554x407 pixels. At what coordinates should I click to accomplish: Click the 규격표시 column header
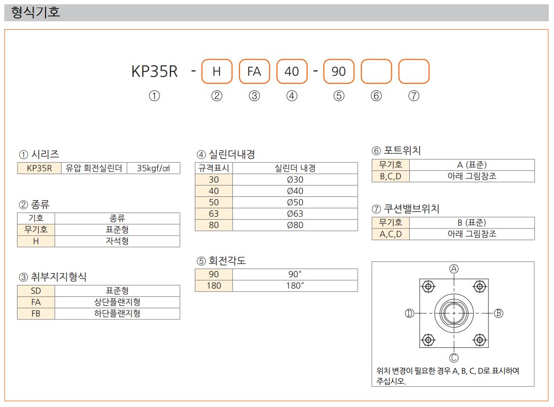(x=214, y=168)
